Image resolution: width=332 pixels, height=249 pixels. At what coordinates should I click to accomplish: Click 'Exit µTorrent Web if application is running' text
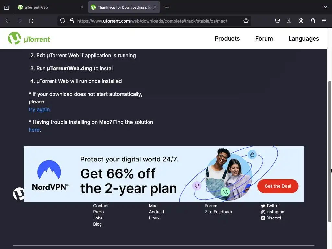(86, 56)
